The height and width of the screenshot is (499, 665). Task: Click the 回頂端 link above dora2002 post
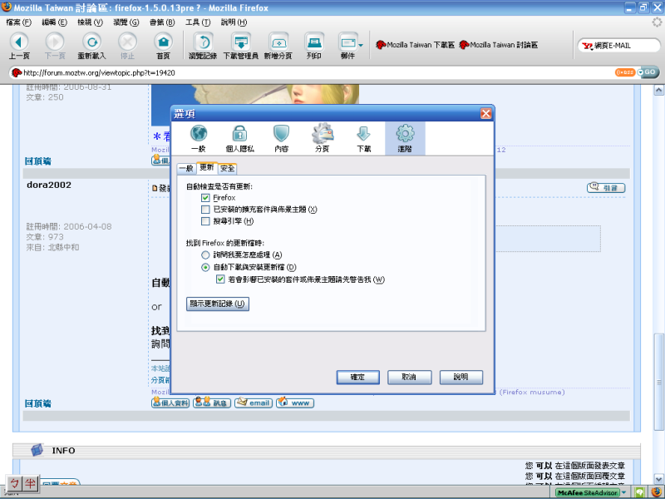pos(37,161)
